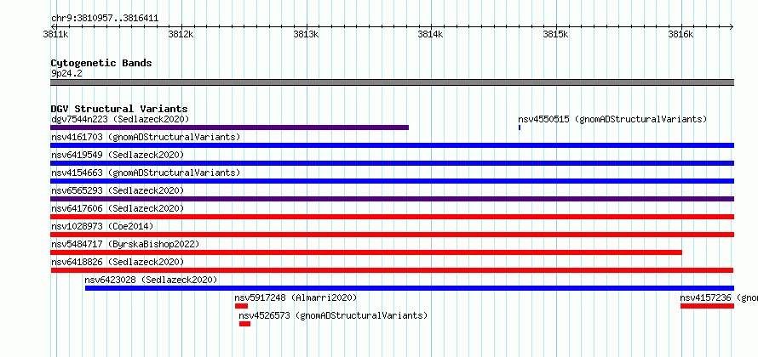
Task: Click the ruler's right end arrowhead
Action: point(732,26)
